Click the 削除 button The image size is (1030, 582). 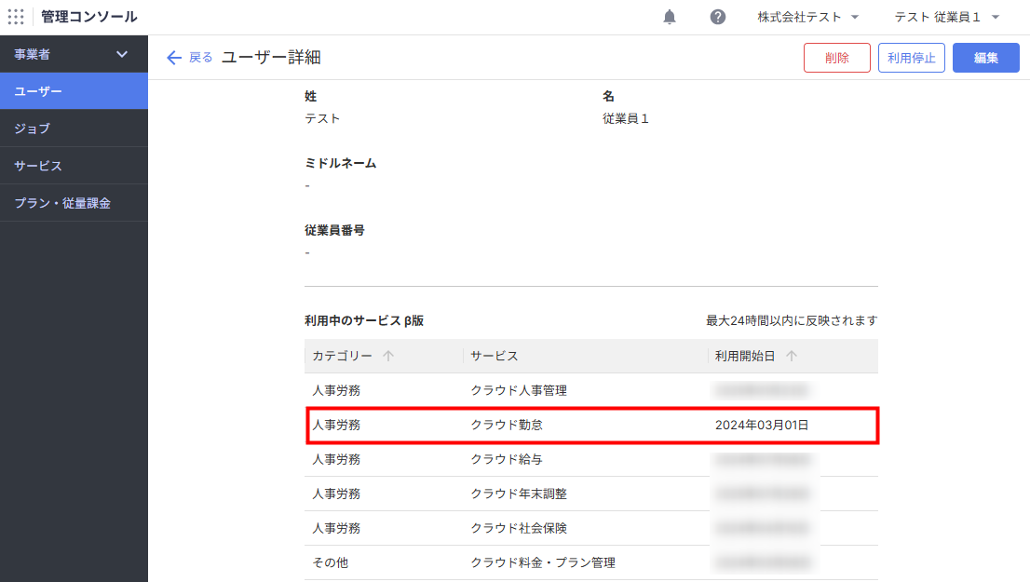tap(836, 58)
